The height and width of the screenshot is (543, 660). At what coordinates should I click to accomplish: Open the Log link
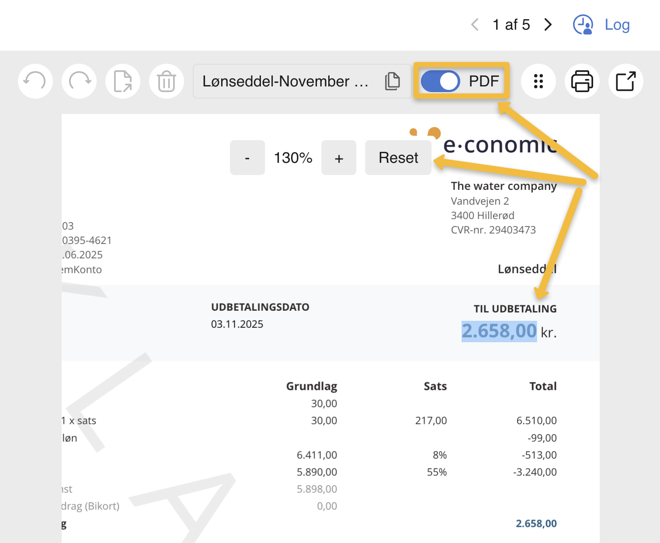click(617, 25)
